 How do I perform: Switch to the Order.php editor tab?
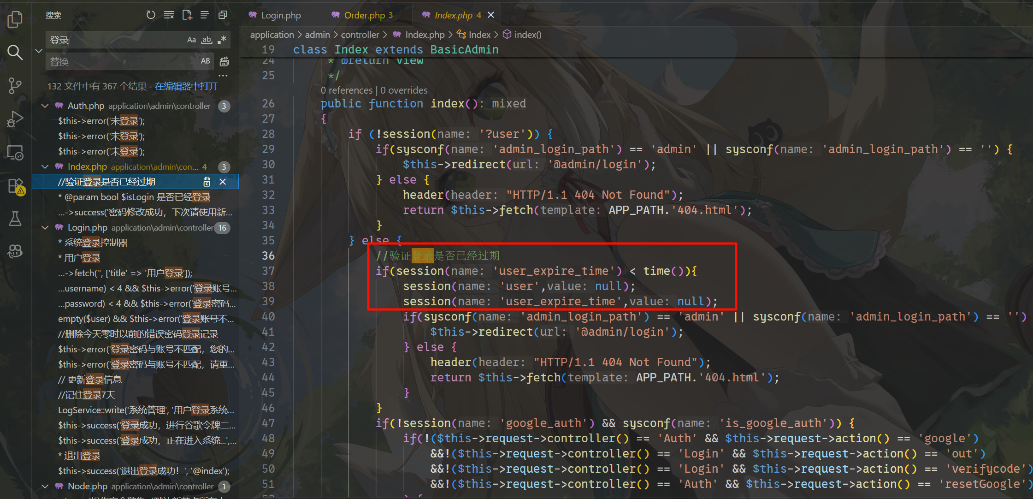click(x=364, y=15)
